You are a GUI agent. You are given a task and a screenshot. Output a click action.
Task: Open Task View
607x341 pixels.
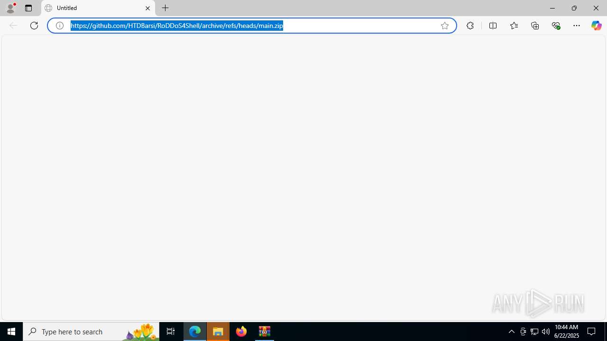171,332
